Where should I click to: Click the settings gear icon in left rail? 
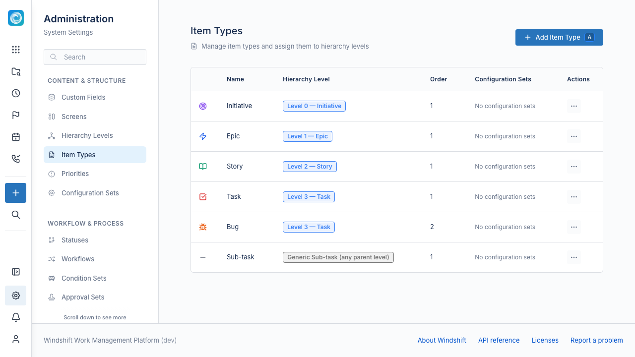16,296
